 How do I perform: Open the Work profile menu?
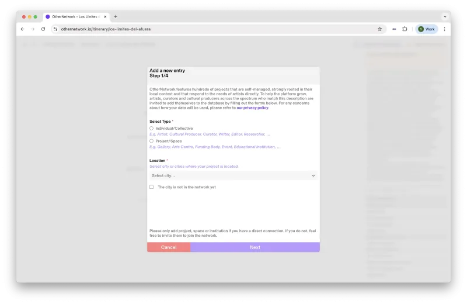point(427,29)
